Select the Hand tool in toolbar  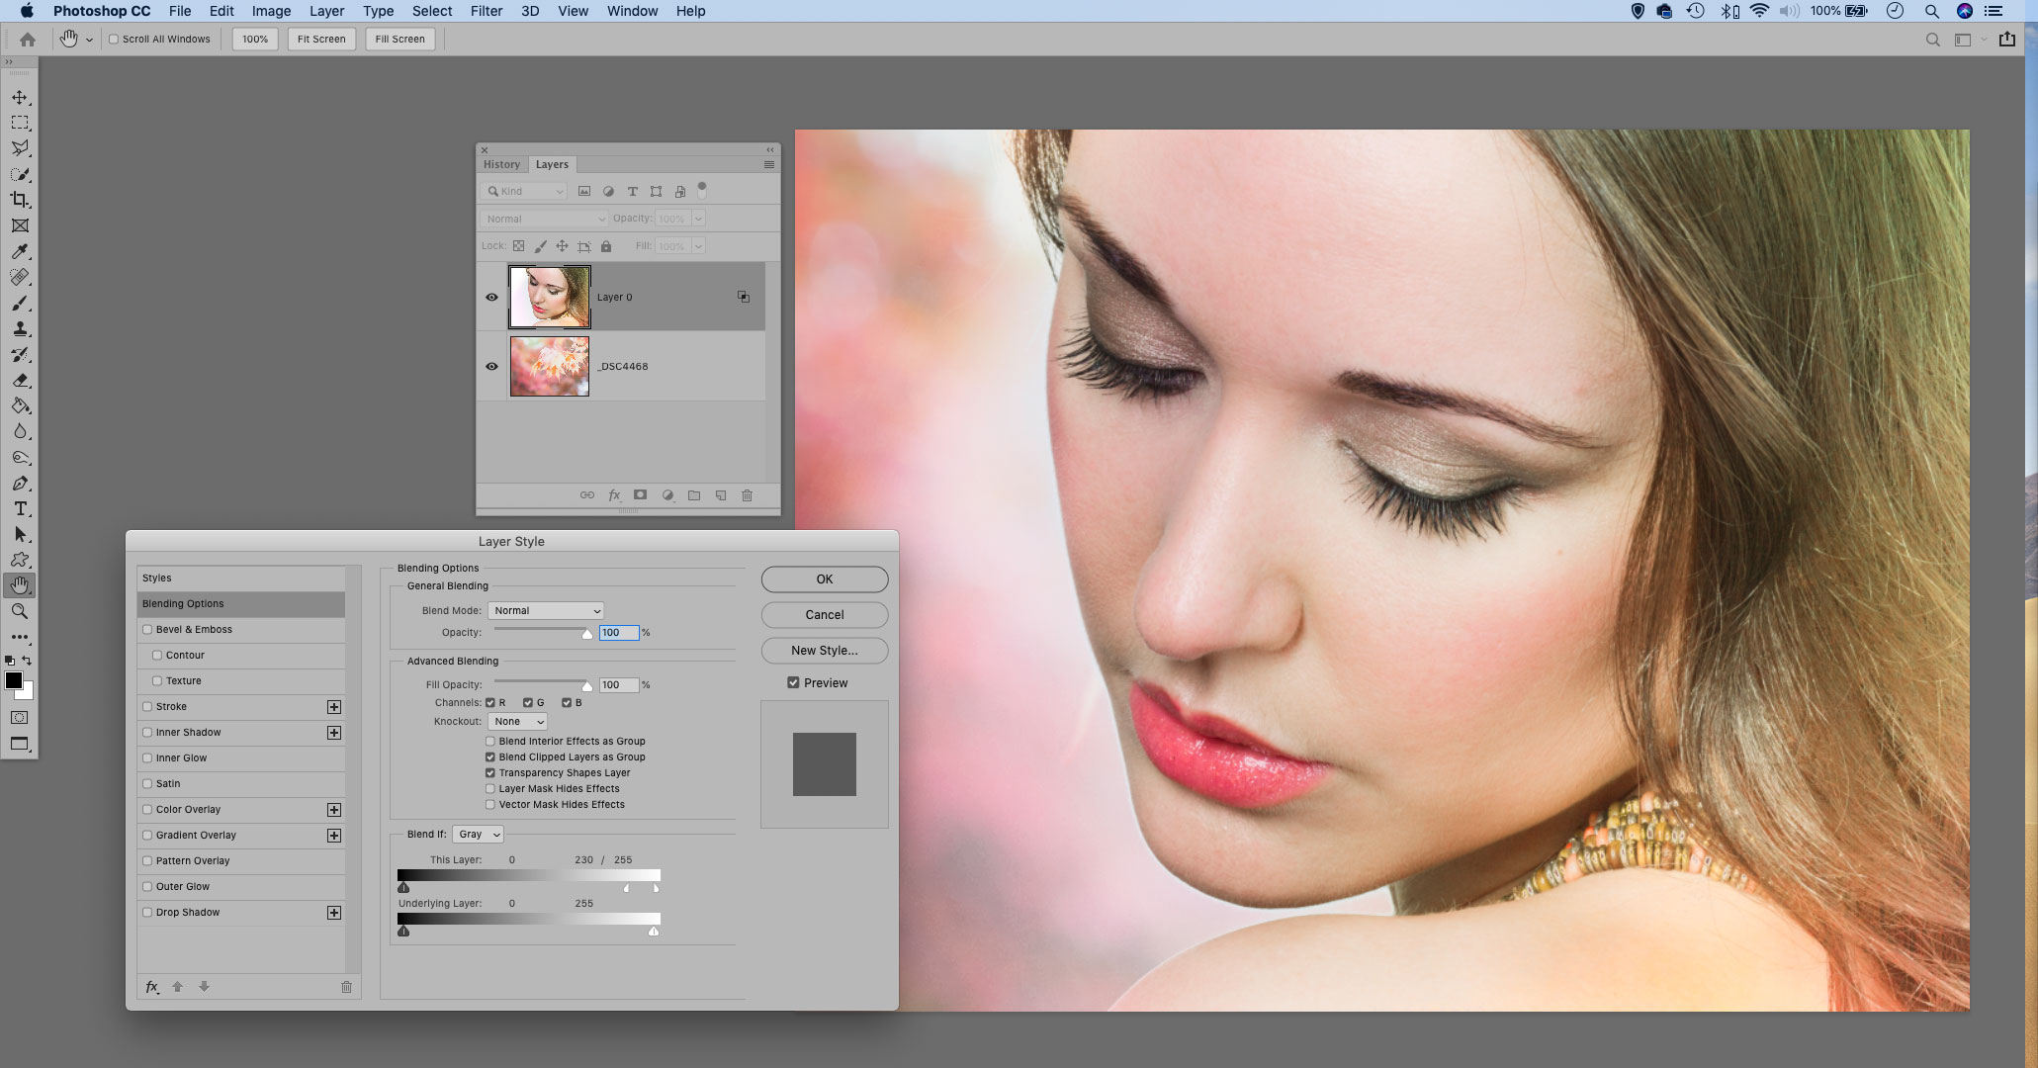(19, 583)
